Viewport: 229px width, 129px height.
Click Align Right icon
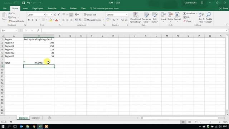71,20
